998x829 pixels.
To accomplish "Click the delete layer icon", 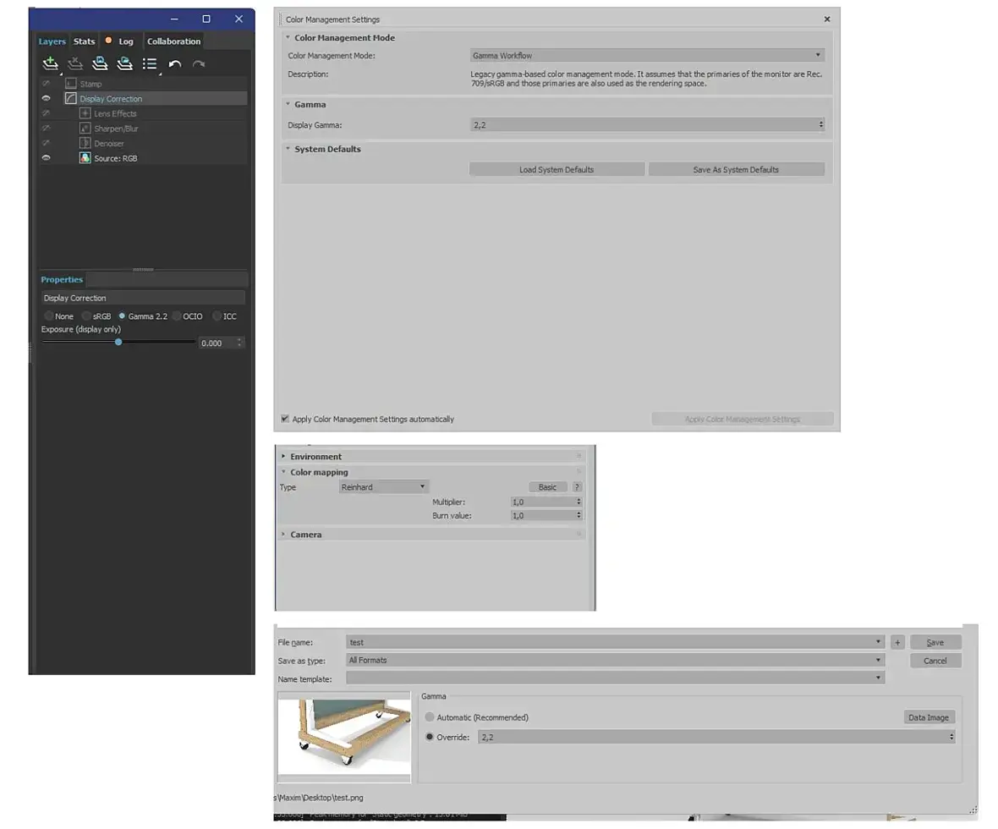I will point(75,63).
